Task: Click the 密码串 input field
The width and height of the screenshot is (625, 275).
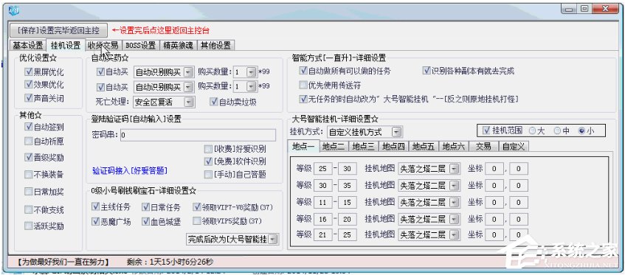Action: [x=198, y=135]
